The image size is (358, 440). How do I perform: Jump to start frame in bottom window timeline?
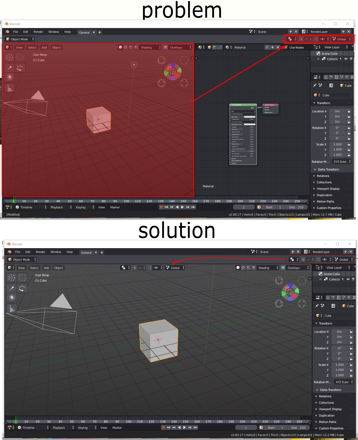pyautogui.click(x=168, y=427)
